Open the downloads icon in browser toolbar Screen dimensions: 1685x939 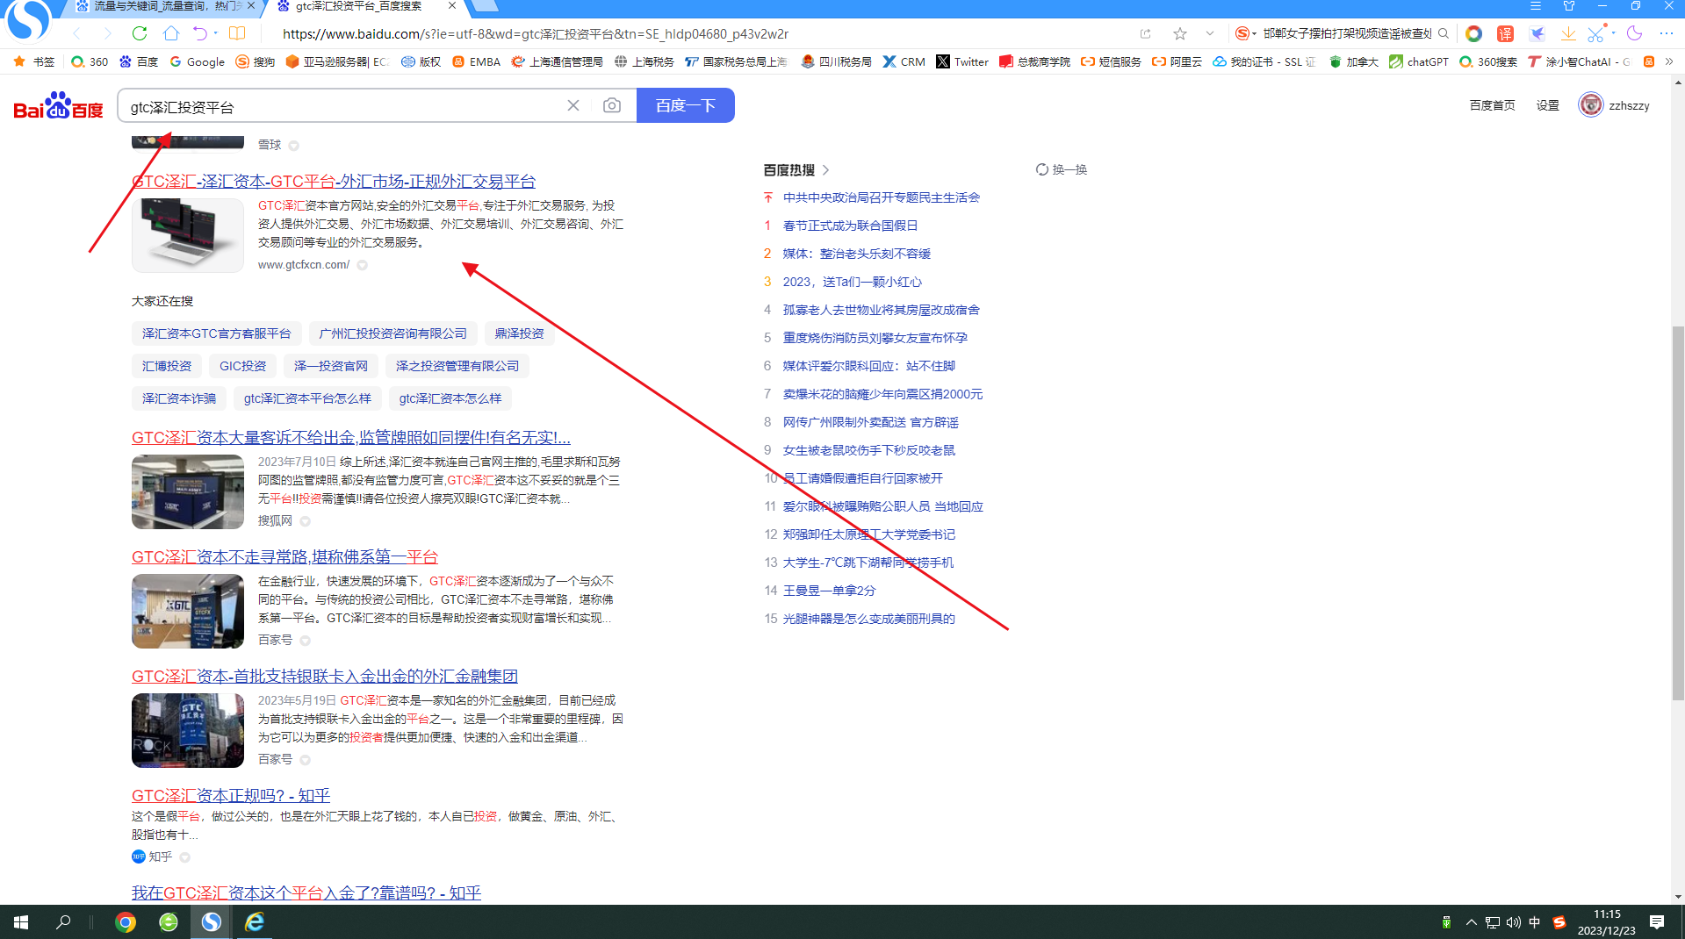pyautogui.click(x=1568, y=33)
